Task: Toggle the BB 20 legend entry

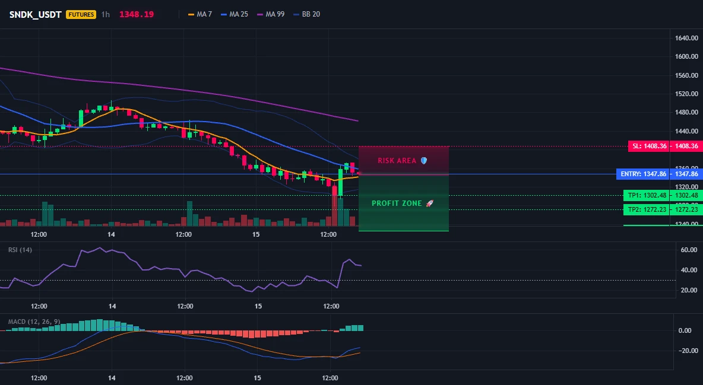Action: pyautogui.click(x=306, y=14)
